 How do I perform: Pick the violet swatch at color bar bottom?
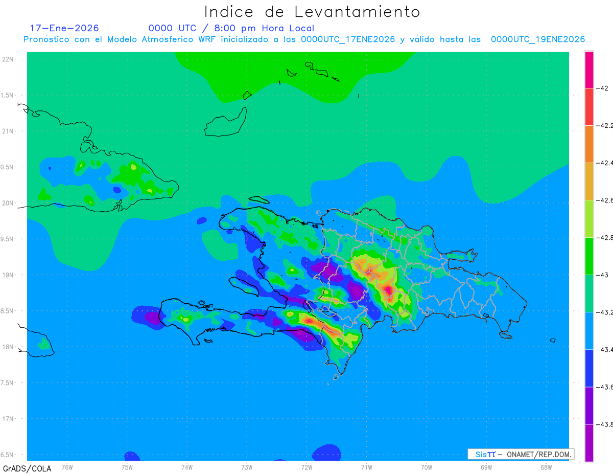click(589, 443)
